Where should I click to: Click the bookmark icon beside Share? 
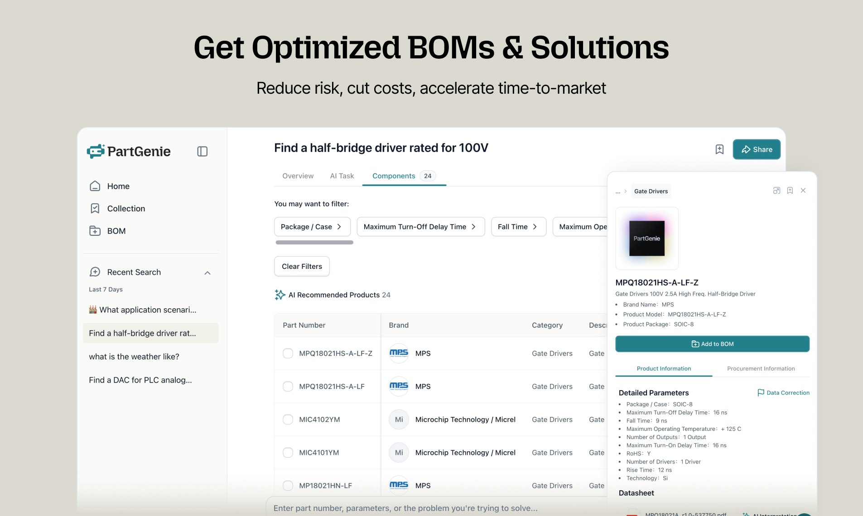point(719,149)
